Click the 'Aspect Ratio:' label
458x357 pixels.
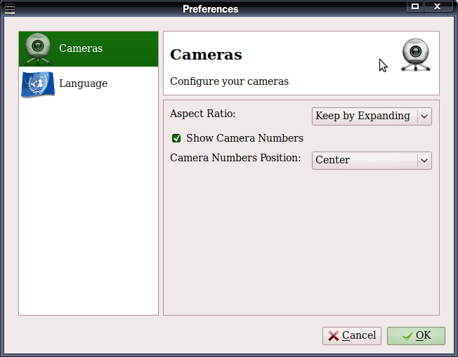click(x=203, y=114)
